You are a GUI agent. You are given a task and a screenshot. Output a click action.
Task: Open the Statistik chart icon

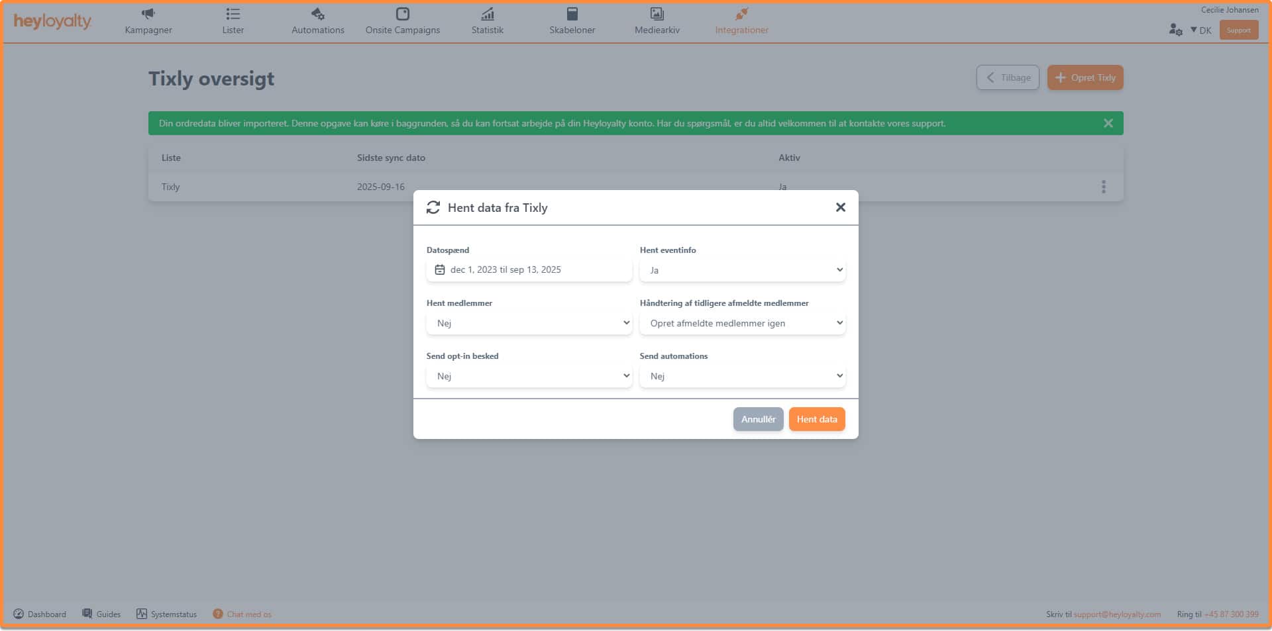(x=487, y=14)
